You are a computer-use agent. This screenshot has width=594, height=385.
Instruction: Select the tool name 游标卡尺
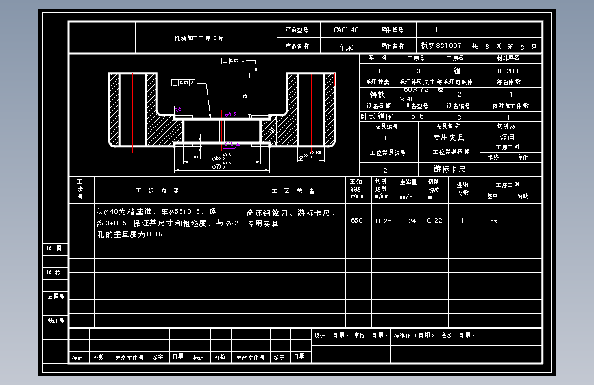click(449, 169)
